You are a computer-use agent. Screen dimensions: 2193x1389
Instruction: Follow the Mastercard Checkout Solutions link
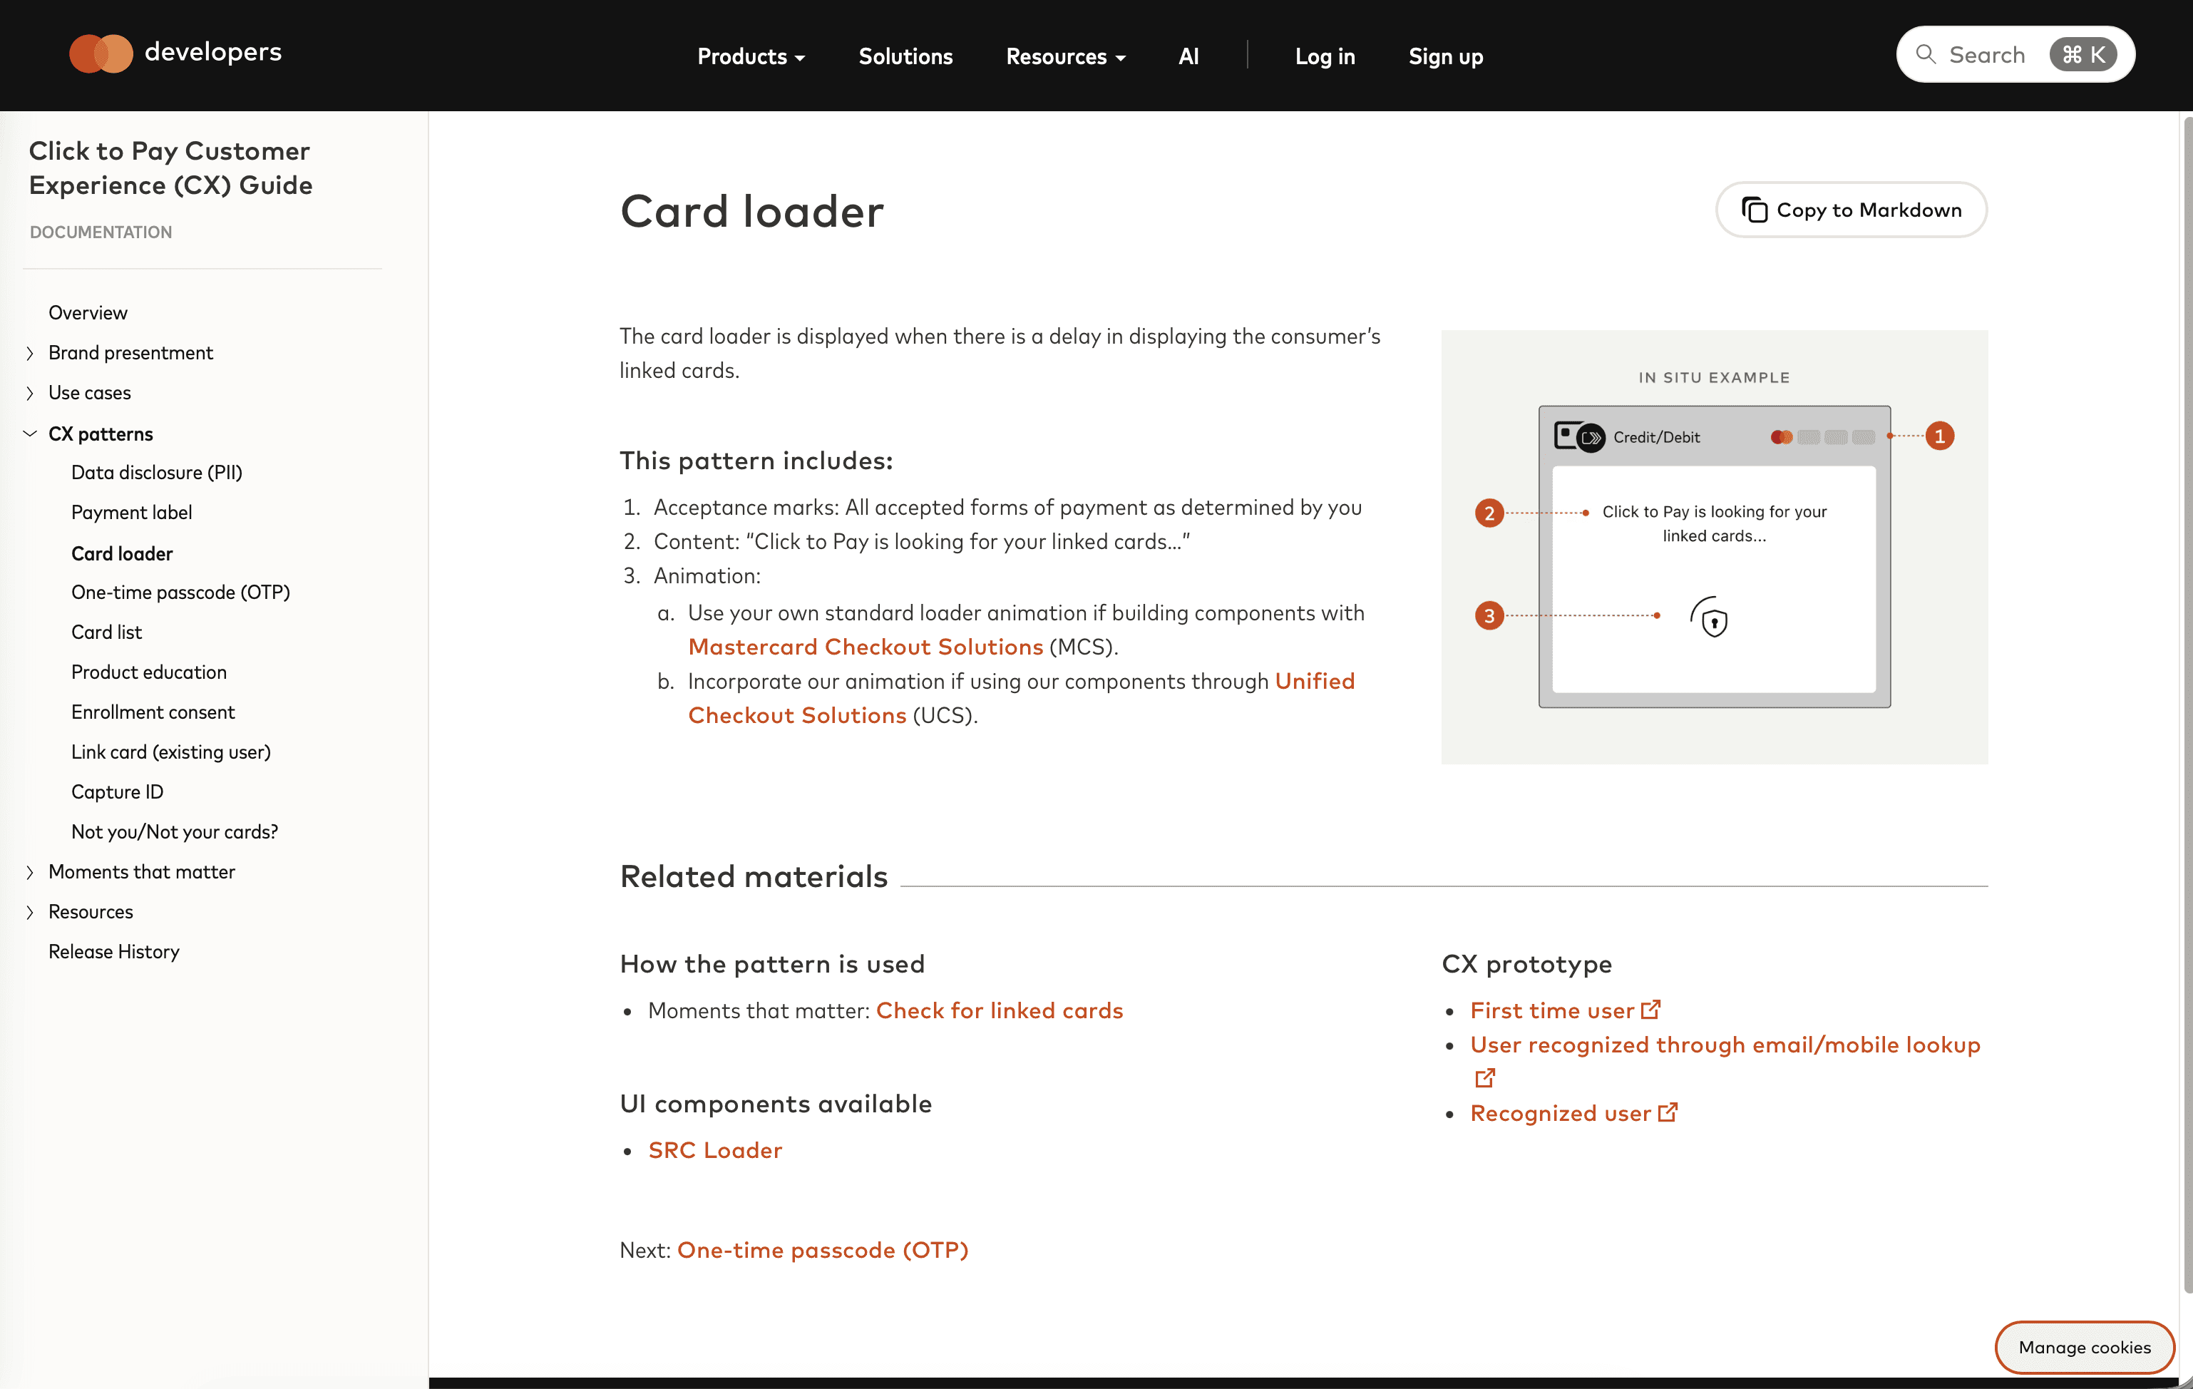pyautogui.click(x=864, y=647)
